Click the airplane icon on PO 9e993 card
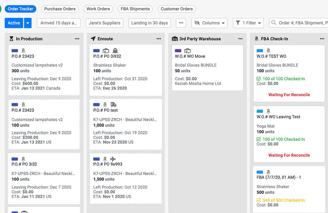Viewport: 328px width, 213px height. (x=113, y=159)
